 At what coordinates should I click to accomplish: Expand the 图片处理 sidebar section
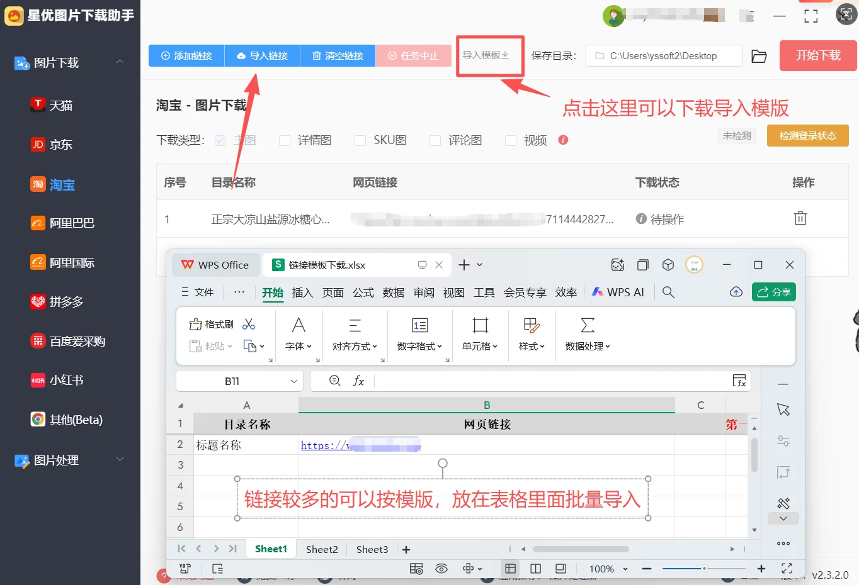pos(120,460)
